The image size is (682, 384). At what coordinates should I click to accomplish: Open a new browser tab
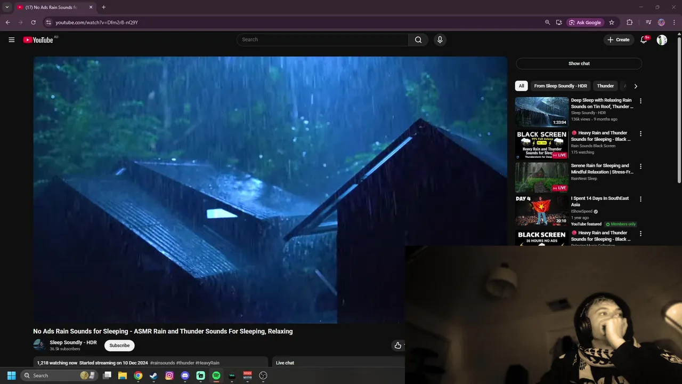[x=103, y=7]
